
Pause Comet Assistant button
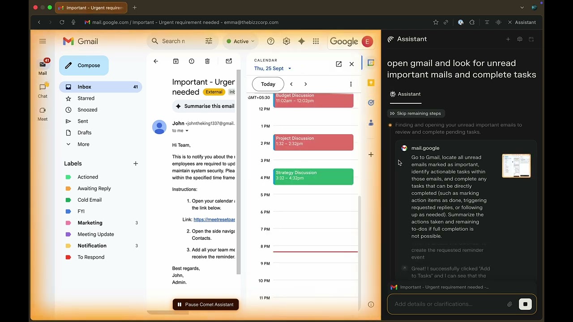[206, 305]
